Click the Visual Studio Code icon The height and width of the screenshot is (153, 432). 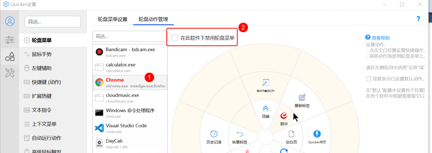(x=99, y=128)
